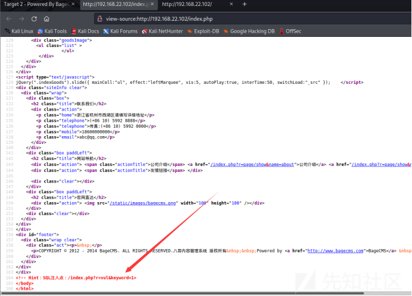Screen dimensions: 412x296
Task: Open the Kali Tools bookmark
Action: click(52, 32)
